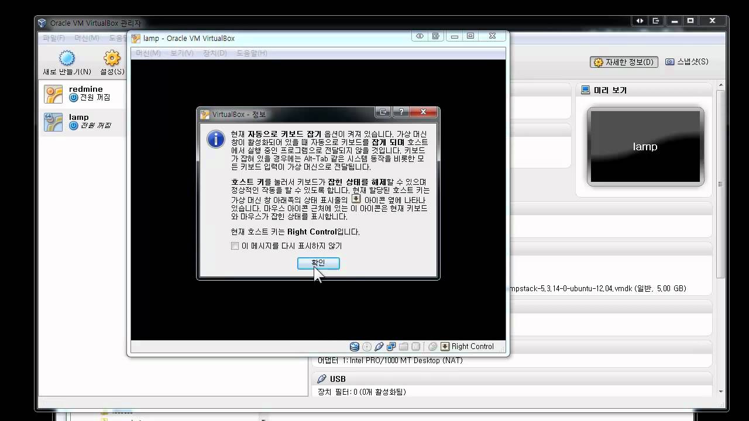Select lamp virtual machine in the list
The width and height of the screenshot is (749, 421).
click(x=83, y=122)
